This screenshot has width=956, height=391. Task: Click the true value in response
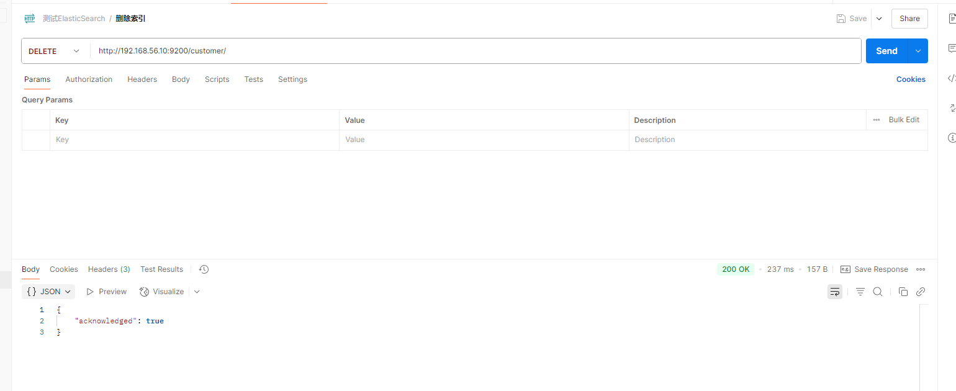155,321
